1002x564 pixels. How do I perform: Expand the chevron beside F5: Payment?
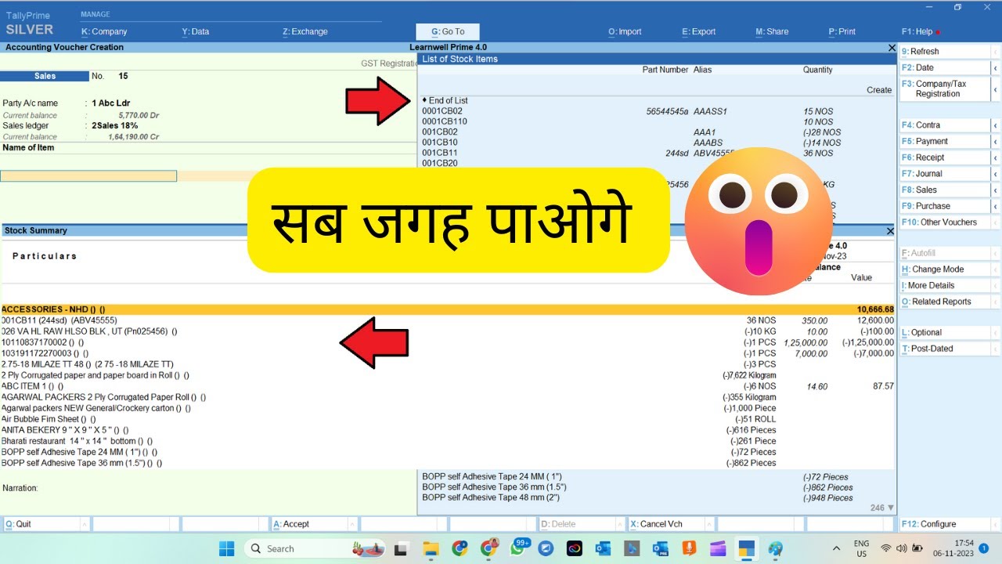(x=996, y=142)
